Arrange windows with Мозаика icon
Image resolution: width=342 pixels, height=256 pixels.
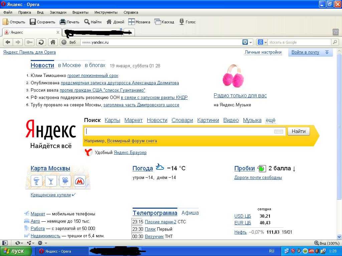click(132, 22)
